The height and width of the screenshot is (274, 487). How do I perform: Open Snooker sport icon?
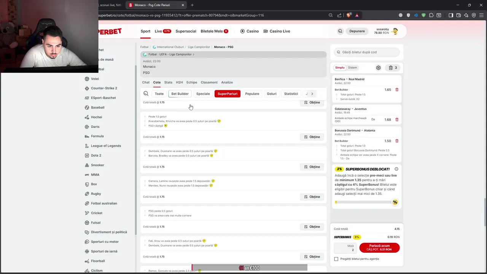tap(87, 165)
